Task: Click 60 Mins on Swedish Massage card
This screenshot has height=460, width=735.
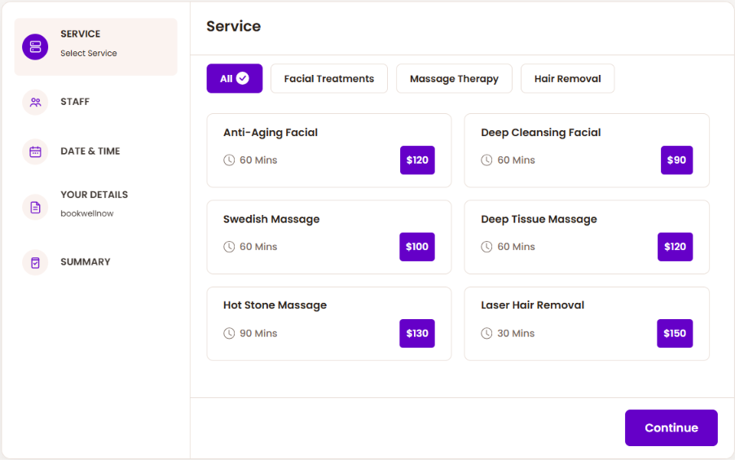Action: tap(258, 247)
